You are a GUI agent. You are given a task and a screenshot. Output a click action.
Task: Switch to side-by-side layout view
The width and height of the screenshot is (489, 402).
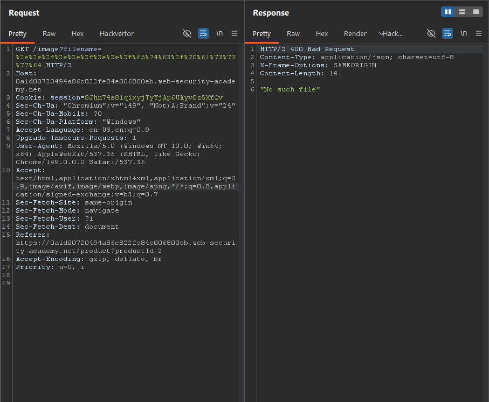448,12
